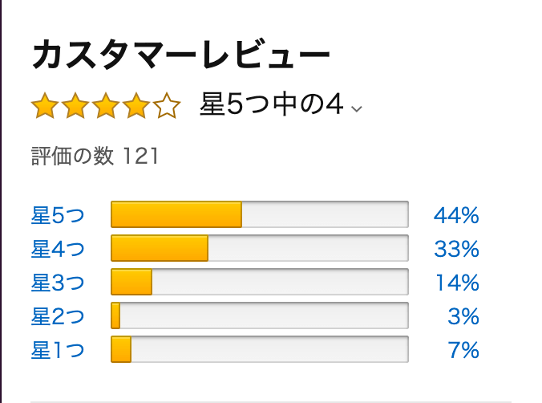
Task: Click the third gold rating star
Action: pos(106,106)
